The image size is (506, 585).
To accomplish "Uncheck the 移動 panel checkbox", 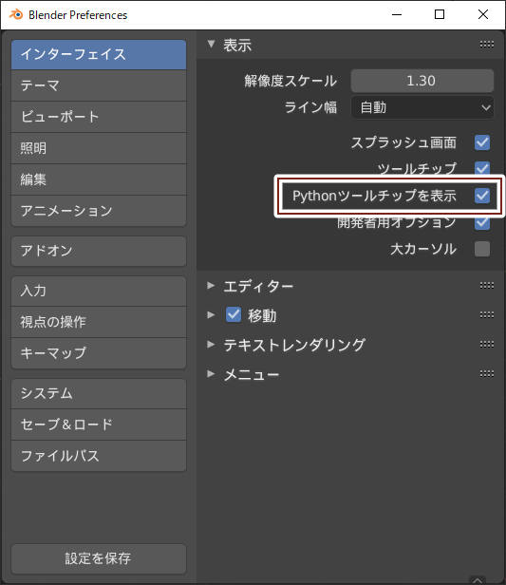I will pos(234,314).
